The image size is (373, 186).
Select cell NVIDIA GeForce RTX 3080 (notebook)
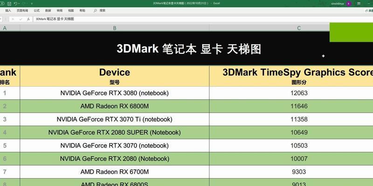click(114, 93)
